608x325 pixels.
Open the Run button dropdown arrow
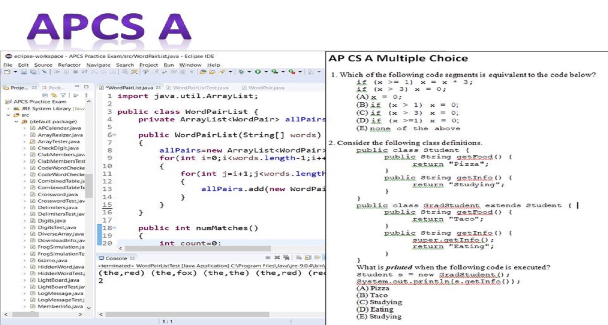click(267, 72)
